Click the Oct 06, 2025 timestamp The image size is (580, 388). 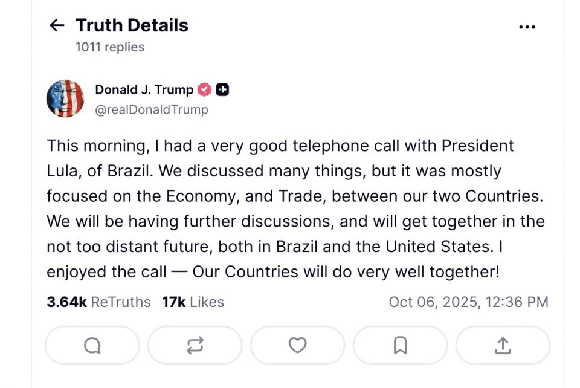468,302
